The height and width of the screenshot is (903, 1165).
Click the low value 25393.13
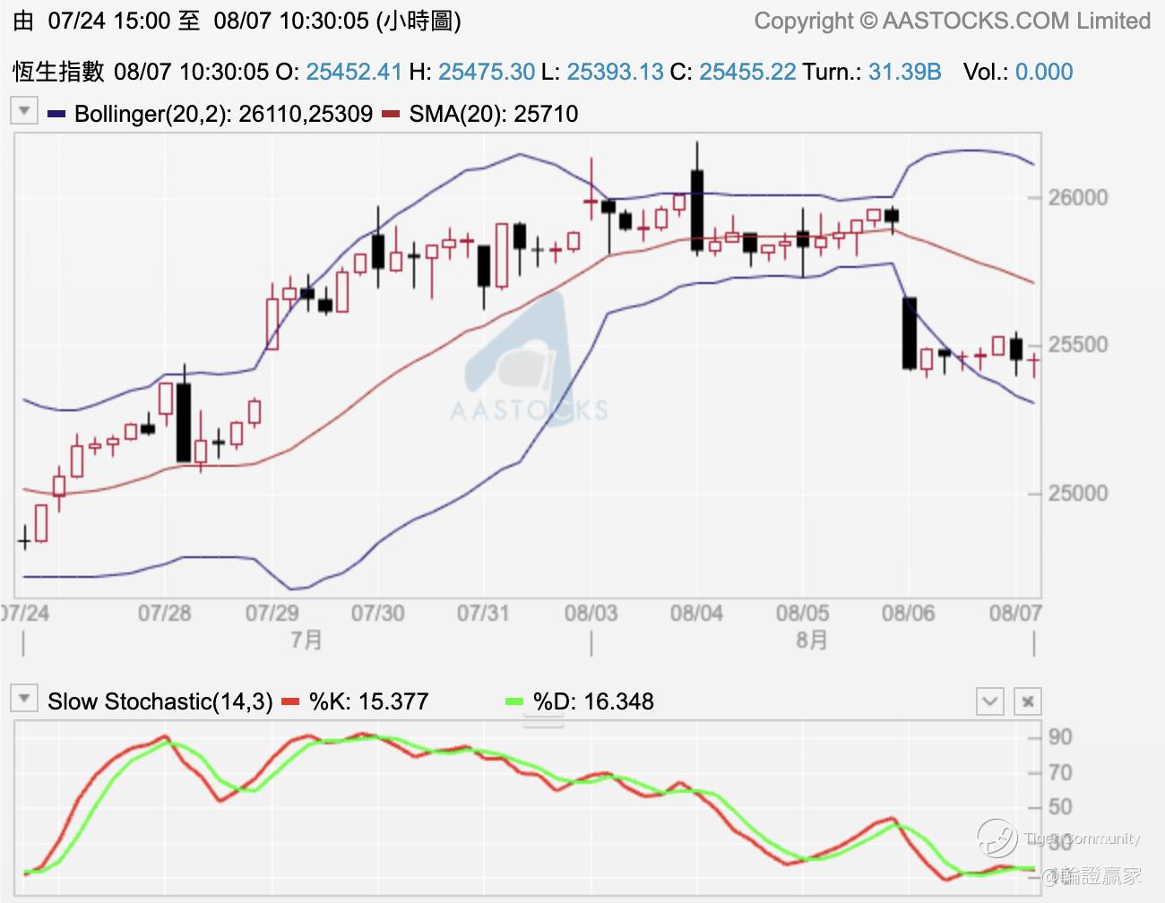tap(616, 72)
